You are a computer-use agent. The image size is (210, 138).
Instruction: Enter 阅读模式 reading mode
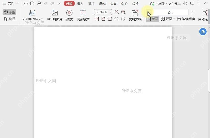[x=83, y=15]
